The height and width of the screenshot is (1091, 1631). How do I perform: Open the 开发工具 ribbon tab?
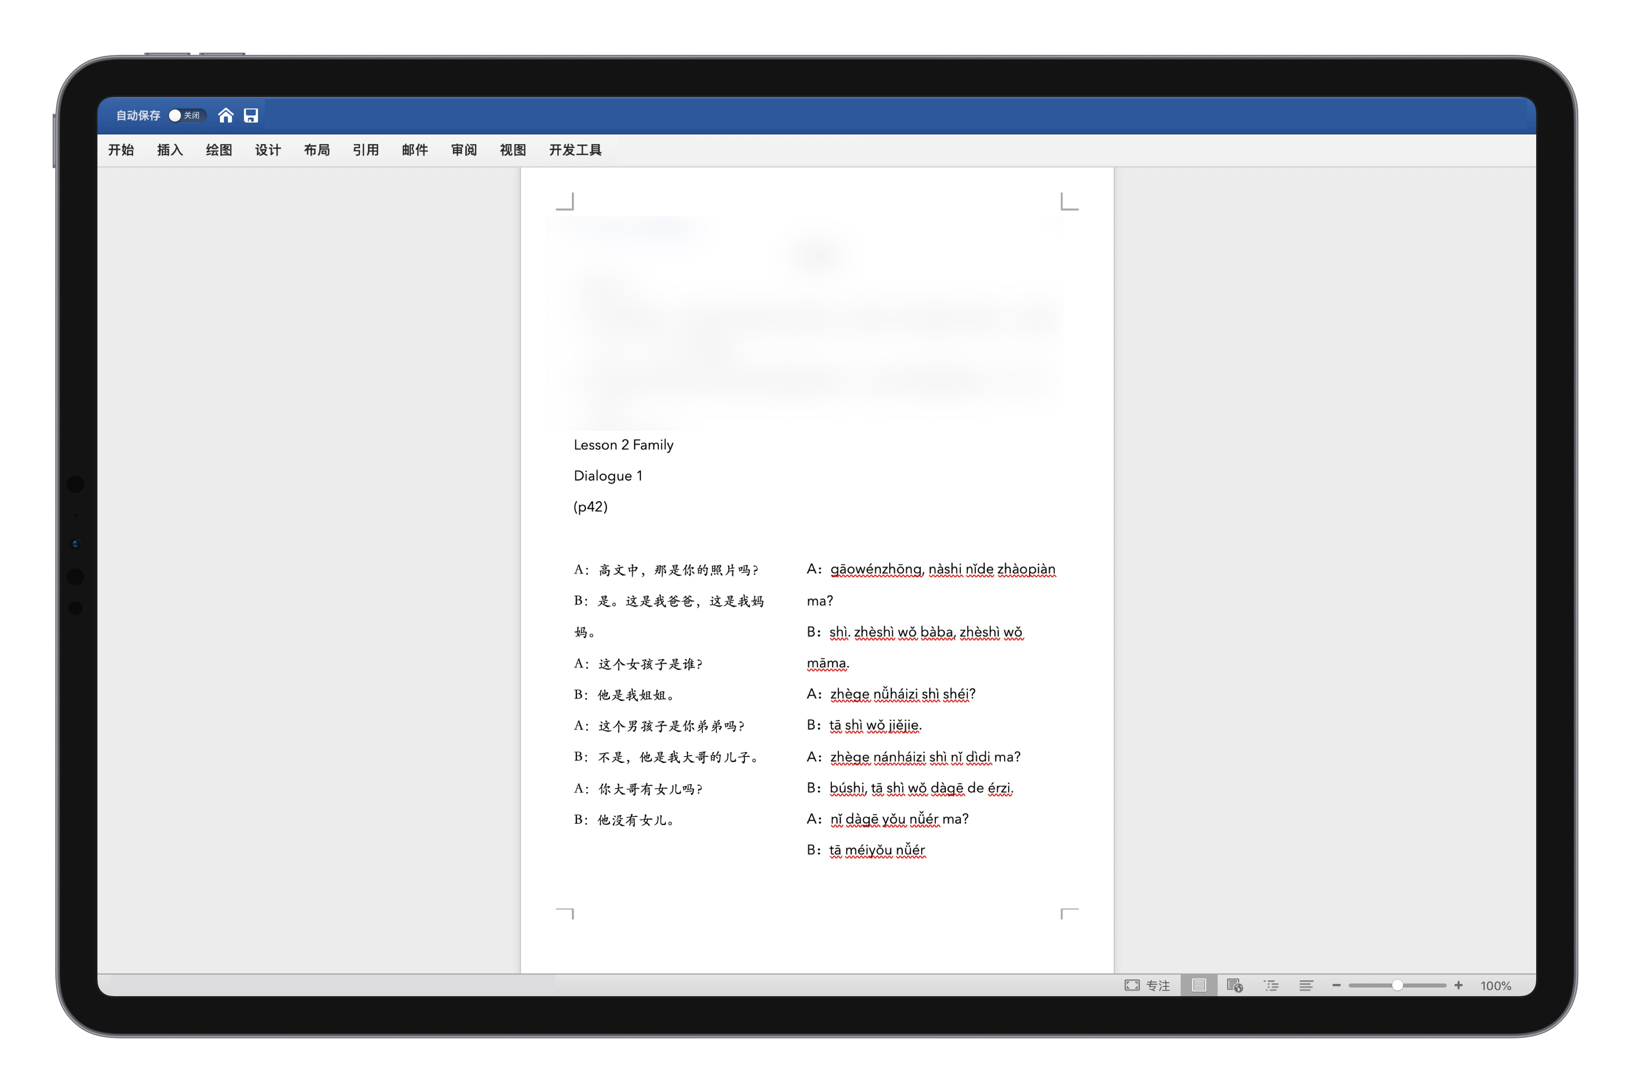click(575, 150)
